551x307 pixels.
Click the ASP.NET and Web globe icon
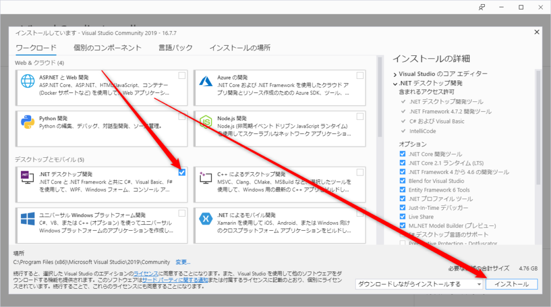click(x=28, y=81)
